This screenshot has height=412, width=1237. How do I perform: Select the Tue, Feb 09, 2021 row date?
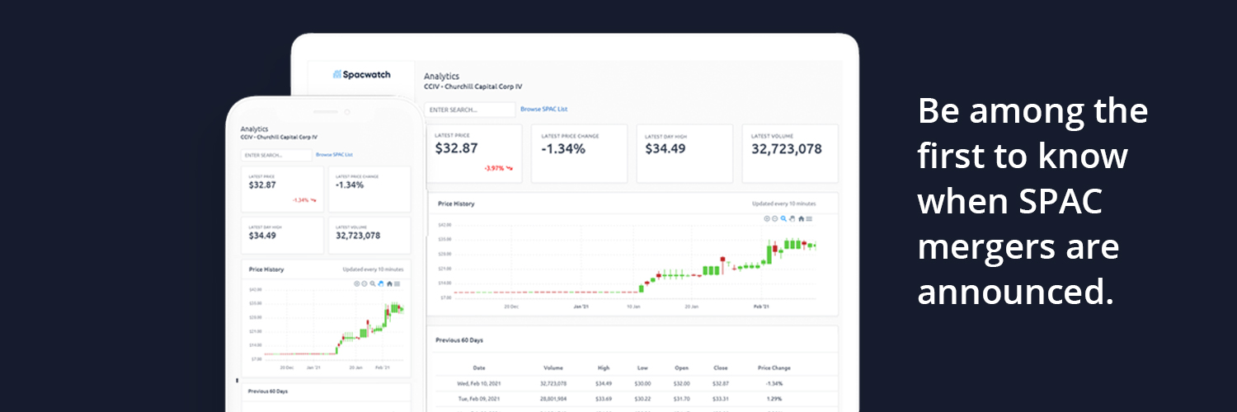pos(479,398)
